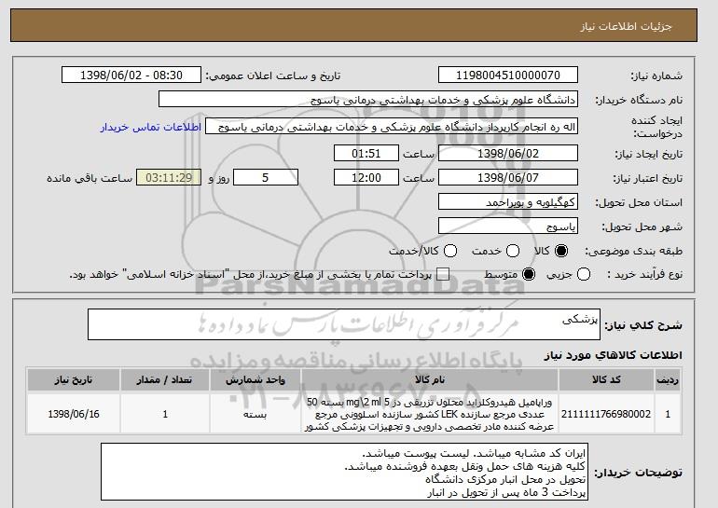This screenshot has height=508, width=718.
Task: Click the remaining time countdown 03:11:29
Action: 169,178
